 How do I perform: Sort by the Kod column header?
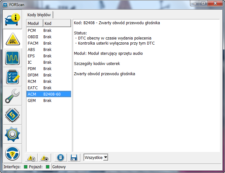click(x=57, y=23)
